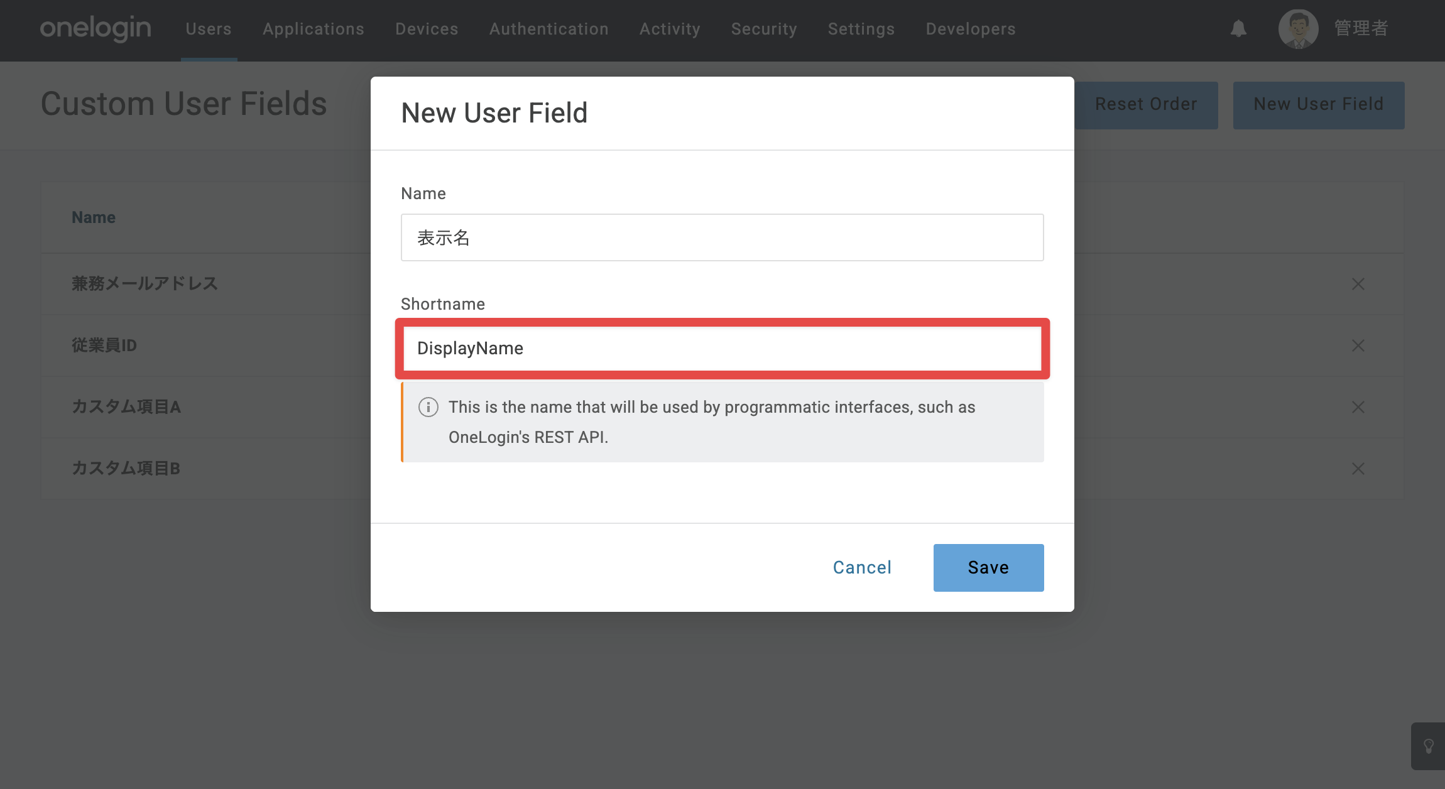Open the Developers menu
Viewport: 1445px width, 789px height.
[x=971, y=29]
